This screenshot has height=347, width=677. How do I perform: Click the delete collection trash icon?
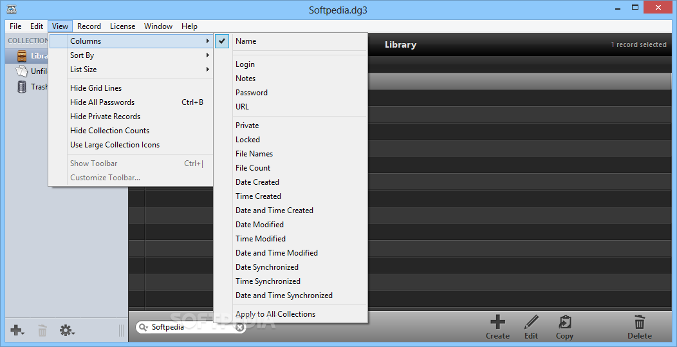tap(42, 330)
